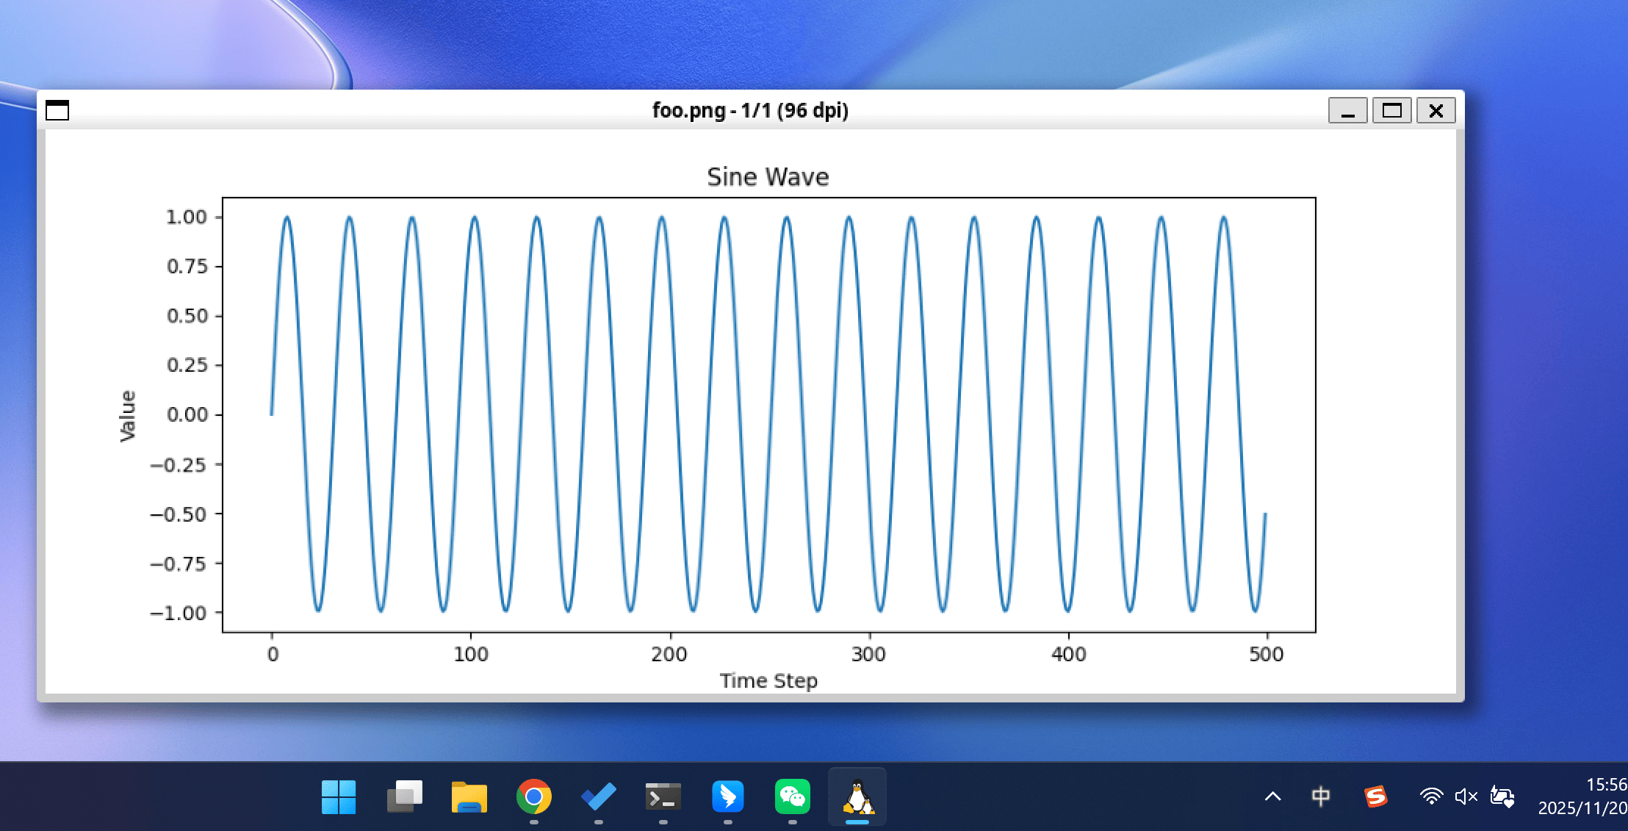Image resolution: width=1628 pixels, height=831 pixels.
Task: Click the Linux penguin taskbar icon
Action: click(x=857, y=797)
